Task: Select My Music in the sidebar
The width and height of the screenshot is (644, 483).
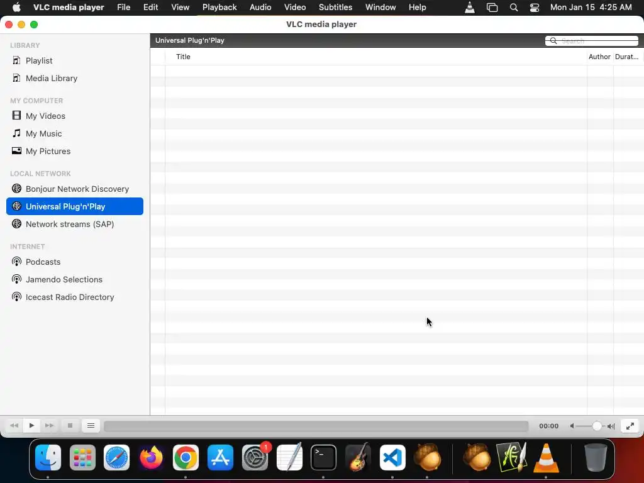Action: (x=43, y=134)
